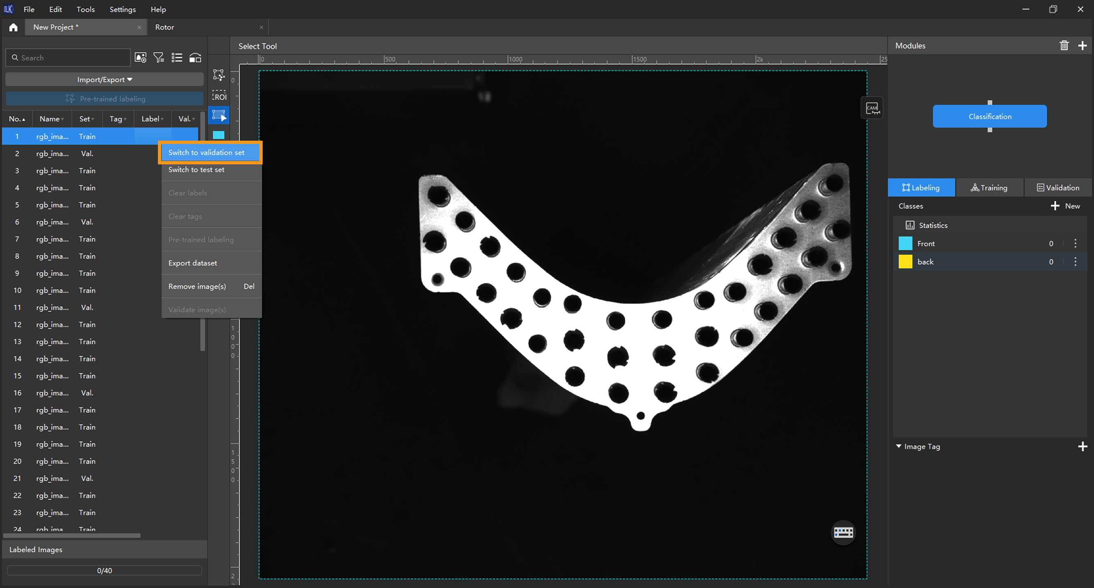Collapse the Image Tag section
The image size is (1094, 588).
click(x=898, y=446)
